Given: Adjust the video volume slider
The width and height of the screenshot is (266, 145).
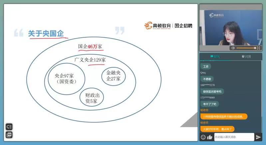Looking at the screenshot, I should (246, 48).
